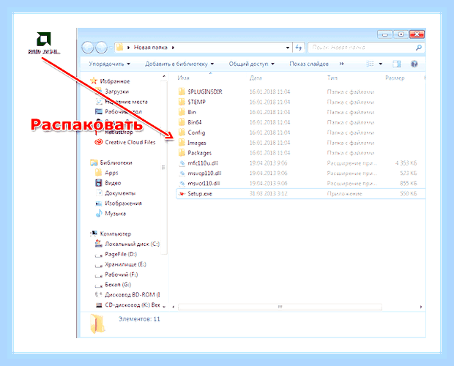This screenshot has height=366, width=454.
Task: Toggle the preview pane icon
Action: point(397,64)
